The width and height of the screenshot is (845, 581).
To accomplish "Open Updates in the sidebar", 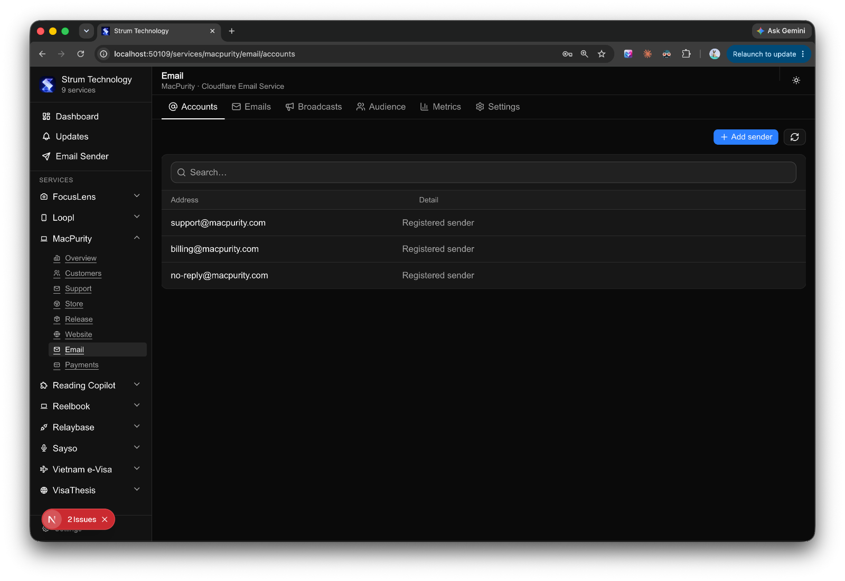I will [72, 136].
